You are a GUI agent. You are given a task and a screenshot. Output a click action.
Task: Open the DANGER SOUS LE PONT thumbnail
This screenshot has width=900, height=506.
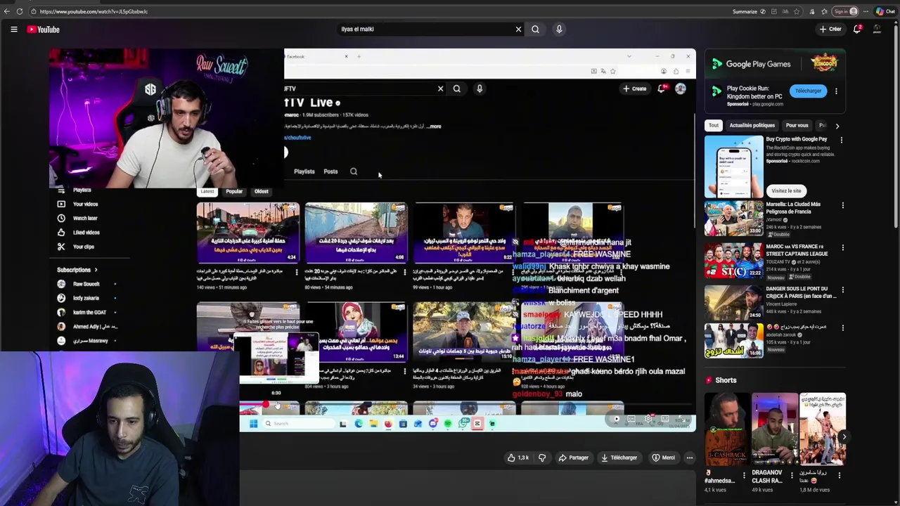734,302
